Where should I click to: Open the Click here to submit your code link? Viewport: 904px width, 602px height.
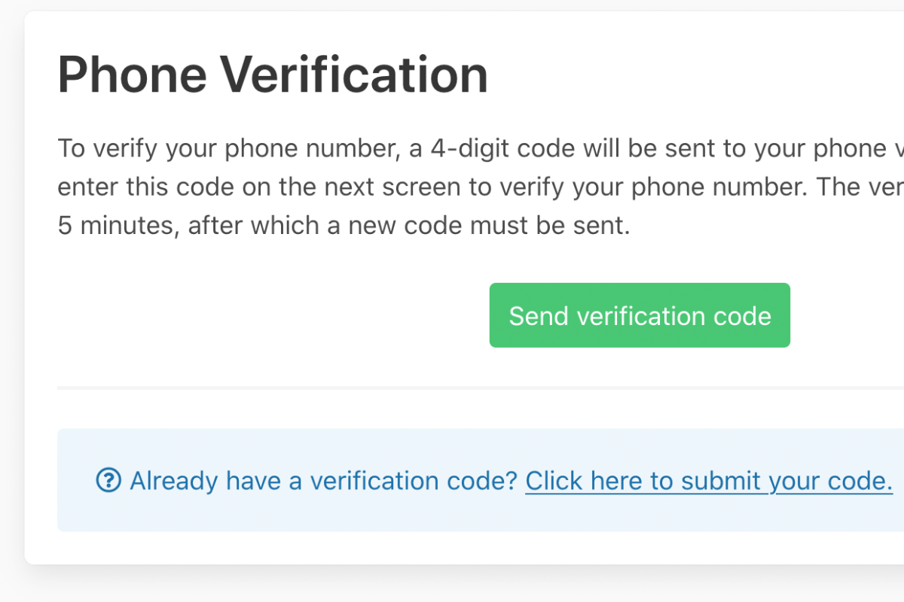point(709,480)
